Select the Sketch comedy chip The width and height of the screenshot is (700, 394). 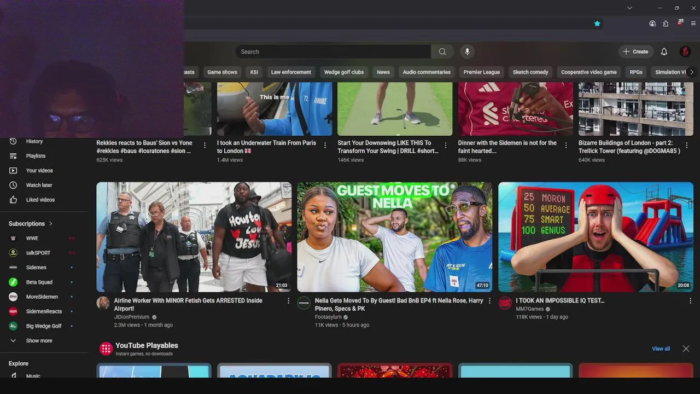(530, 72)
